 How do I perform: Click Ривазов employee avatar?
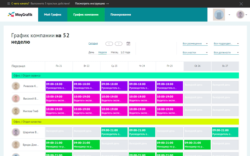tap(16, 86)
